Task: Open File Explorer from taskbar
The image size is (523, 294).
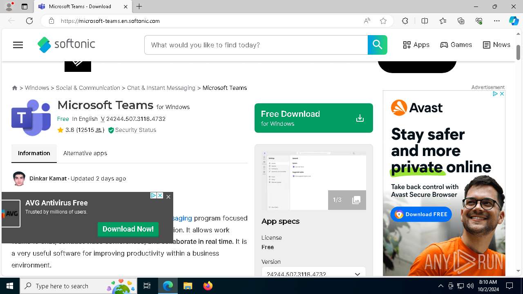Action: point(188,286)
